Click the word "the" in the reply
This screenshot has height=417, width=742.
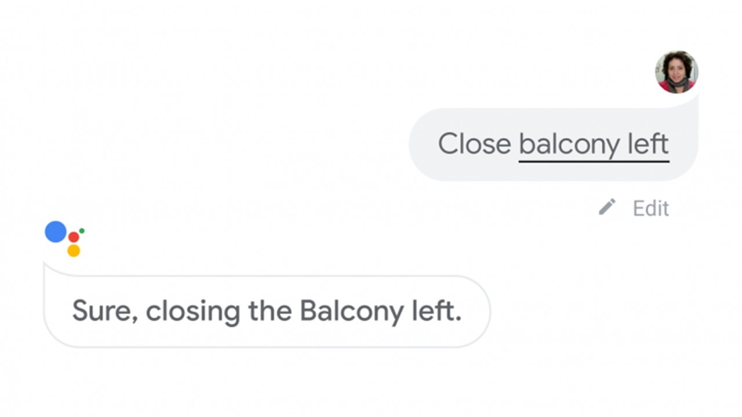[270, 311]
